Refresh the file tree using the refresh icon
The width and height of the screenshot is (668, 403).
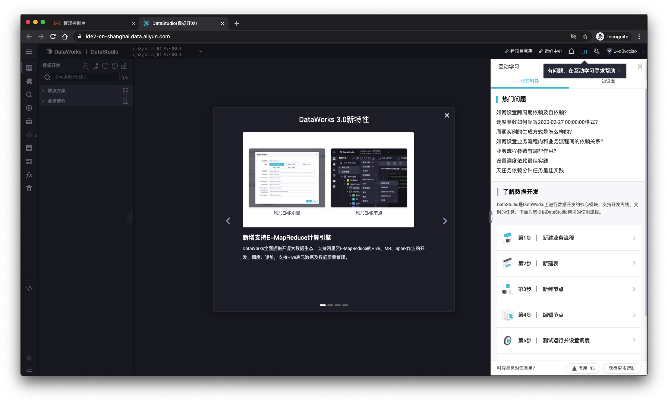click(x=105, y=66)
